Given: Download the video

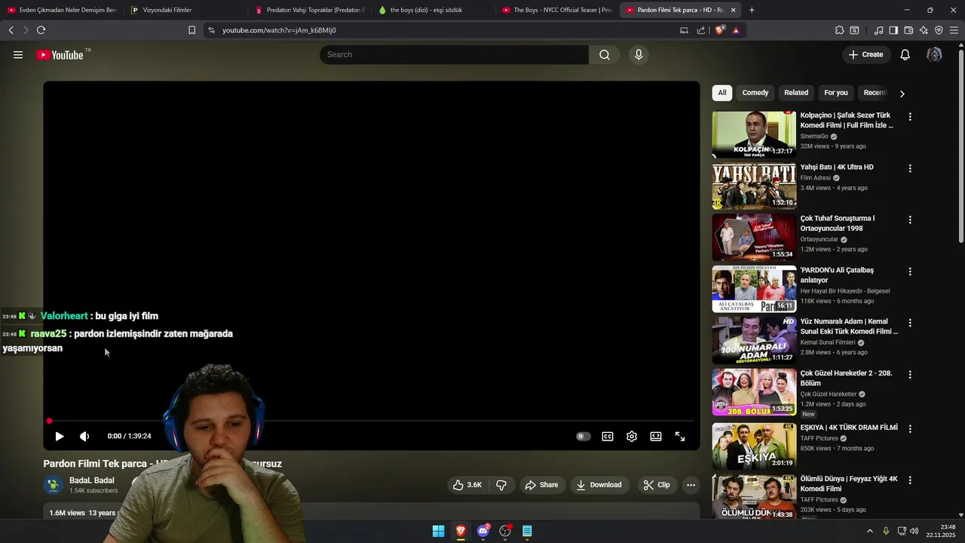Looking at the screenshot, I should pos(599,485).
